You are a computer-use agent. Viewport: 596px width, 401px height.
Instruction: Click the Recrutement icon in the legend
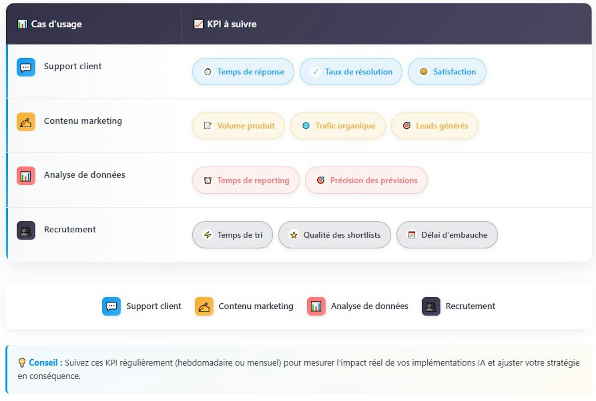pyautogui.click(x=431, y=306)
